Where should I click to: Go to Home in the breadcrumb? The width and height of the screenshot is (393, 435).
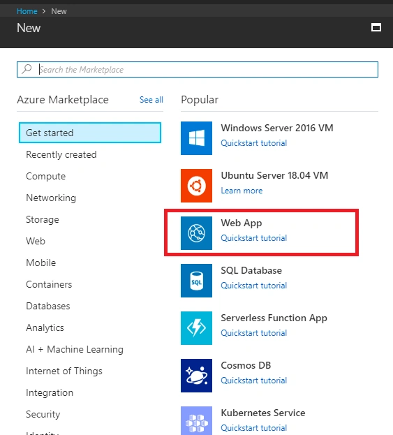27,11
